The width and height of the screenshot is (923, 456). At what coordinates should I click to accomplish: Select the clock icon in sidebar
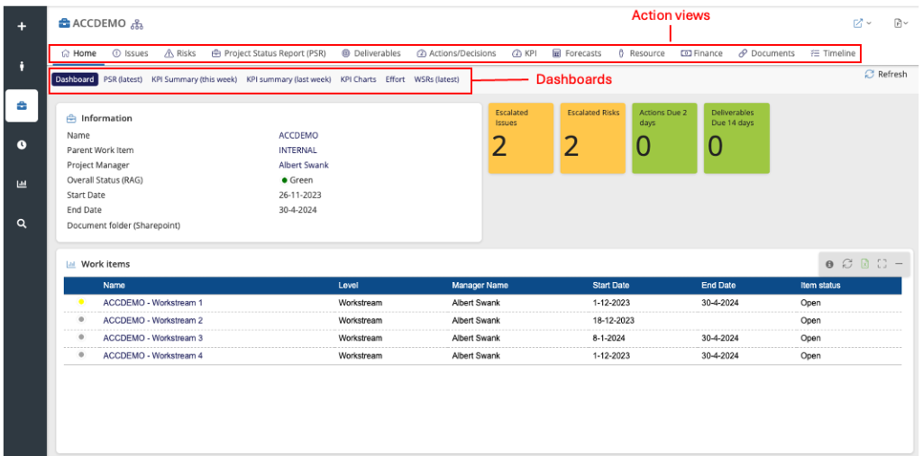click(x=22, y=144)
